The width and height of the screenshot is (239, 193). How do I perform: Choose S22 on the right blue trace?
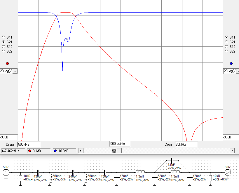coord(226,51)
